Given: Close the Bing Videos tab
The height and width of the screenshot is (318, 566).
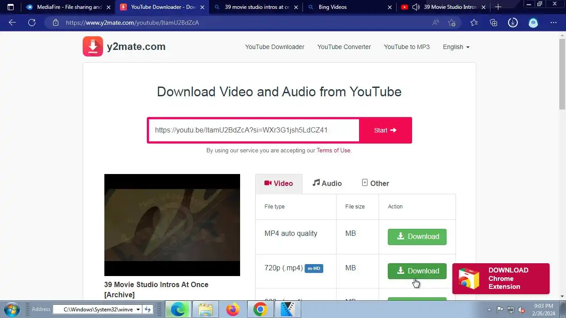Looking at the screenshot, I should point(390,7).
